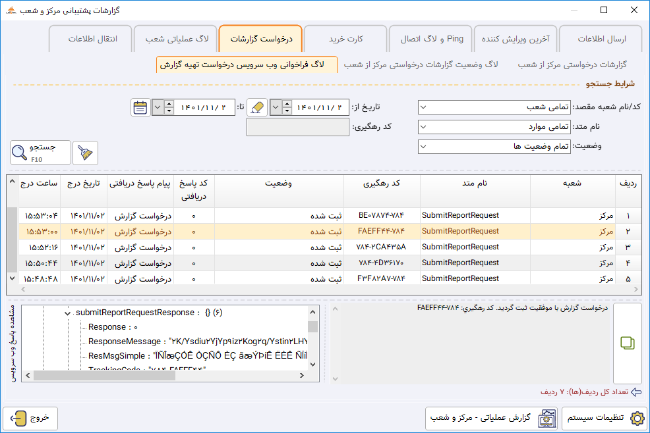Switch to the کارت خرید tab

pyautogui.click(x=345, y=39)
